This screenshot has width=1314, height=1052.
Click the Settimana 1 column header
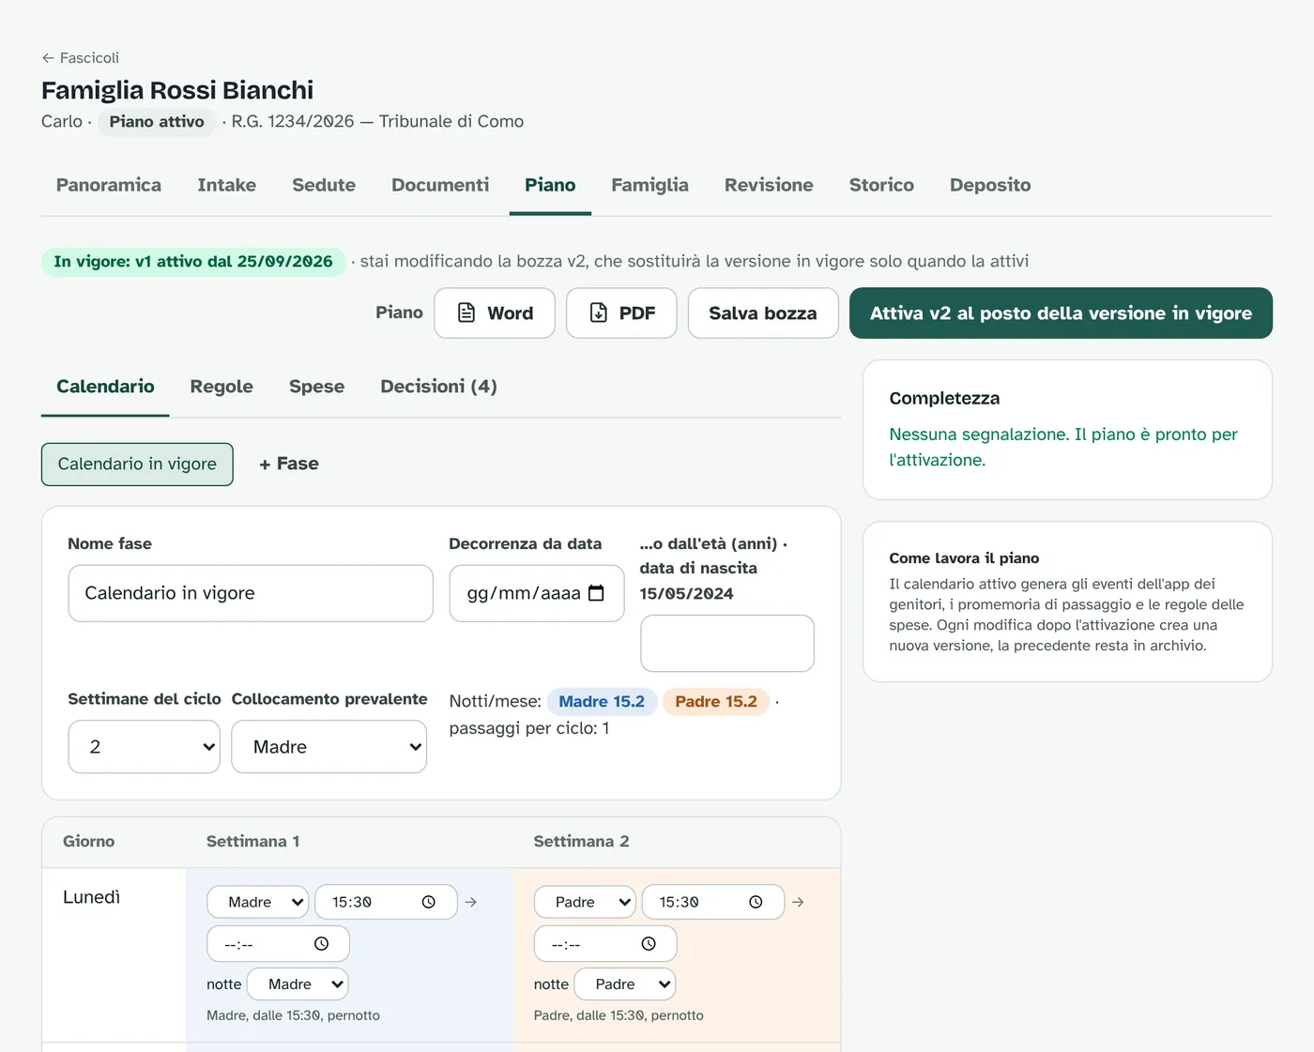[253, 842]
